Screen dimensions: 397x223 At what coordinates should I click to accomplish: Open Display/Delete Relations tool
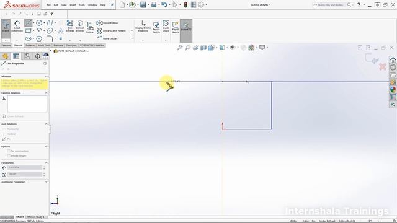143,26
